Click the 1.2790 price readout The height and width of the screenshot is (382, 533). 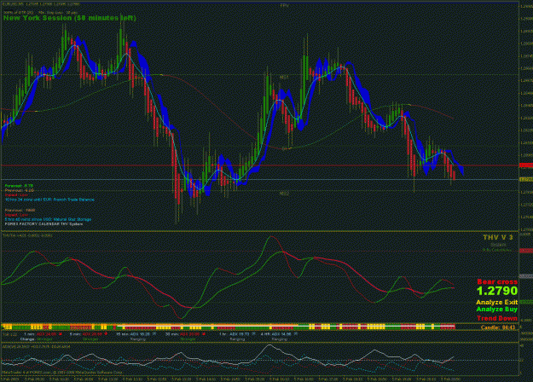pyautogui.click(x=497, y=291)
